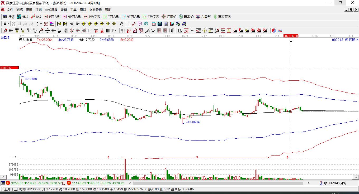This screenshot has width=359, height=194.
Task: Toggle the crosshair cursor tool
Action: coord(128,24)
